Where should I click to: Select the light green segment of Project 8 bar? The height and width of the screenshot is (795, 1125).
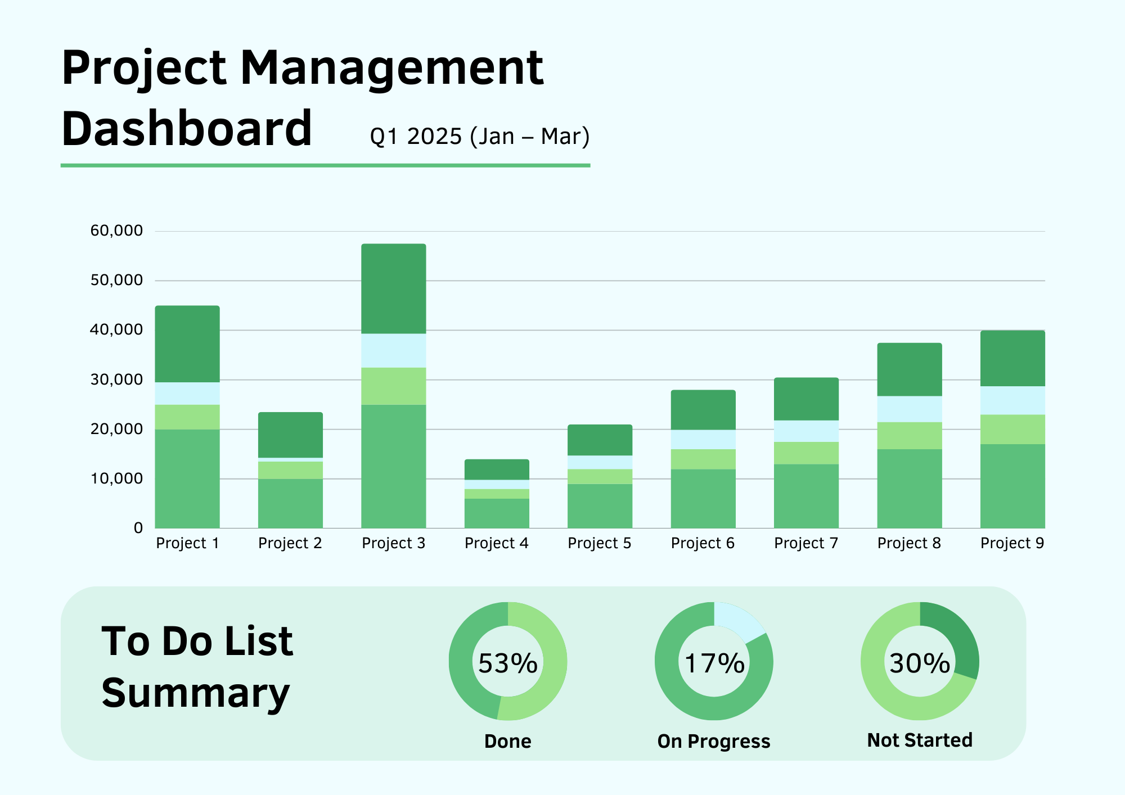pos(909,436)
